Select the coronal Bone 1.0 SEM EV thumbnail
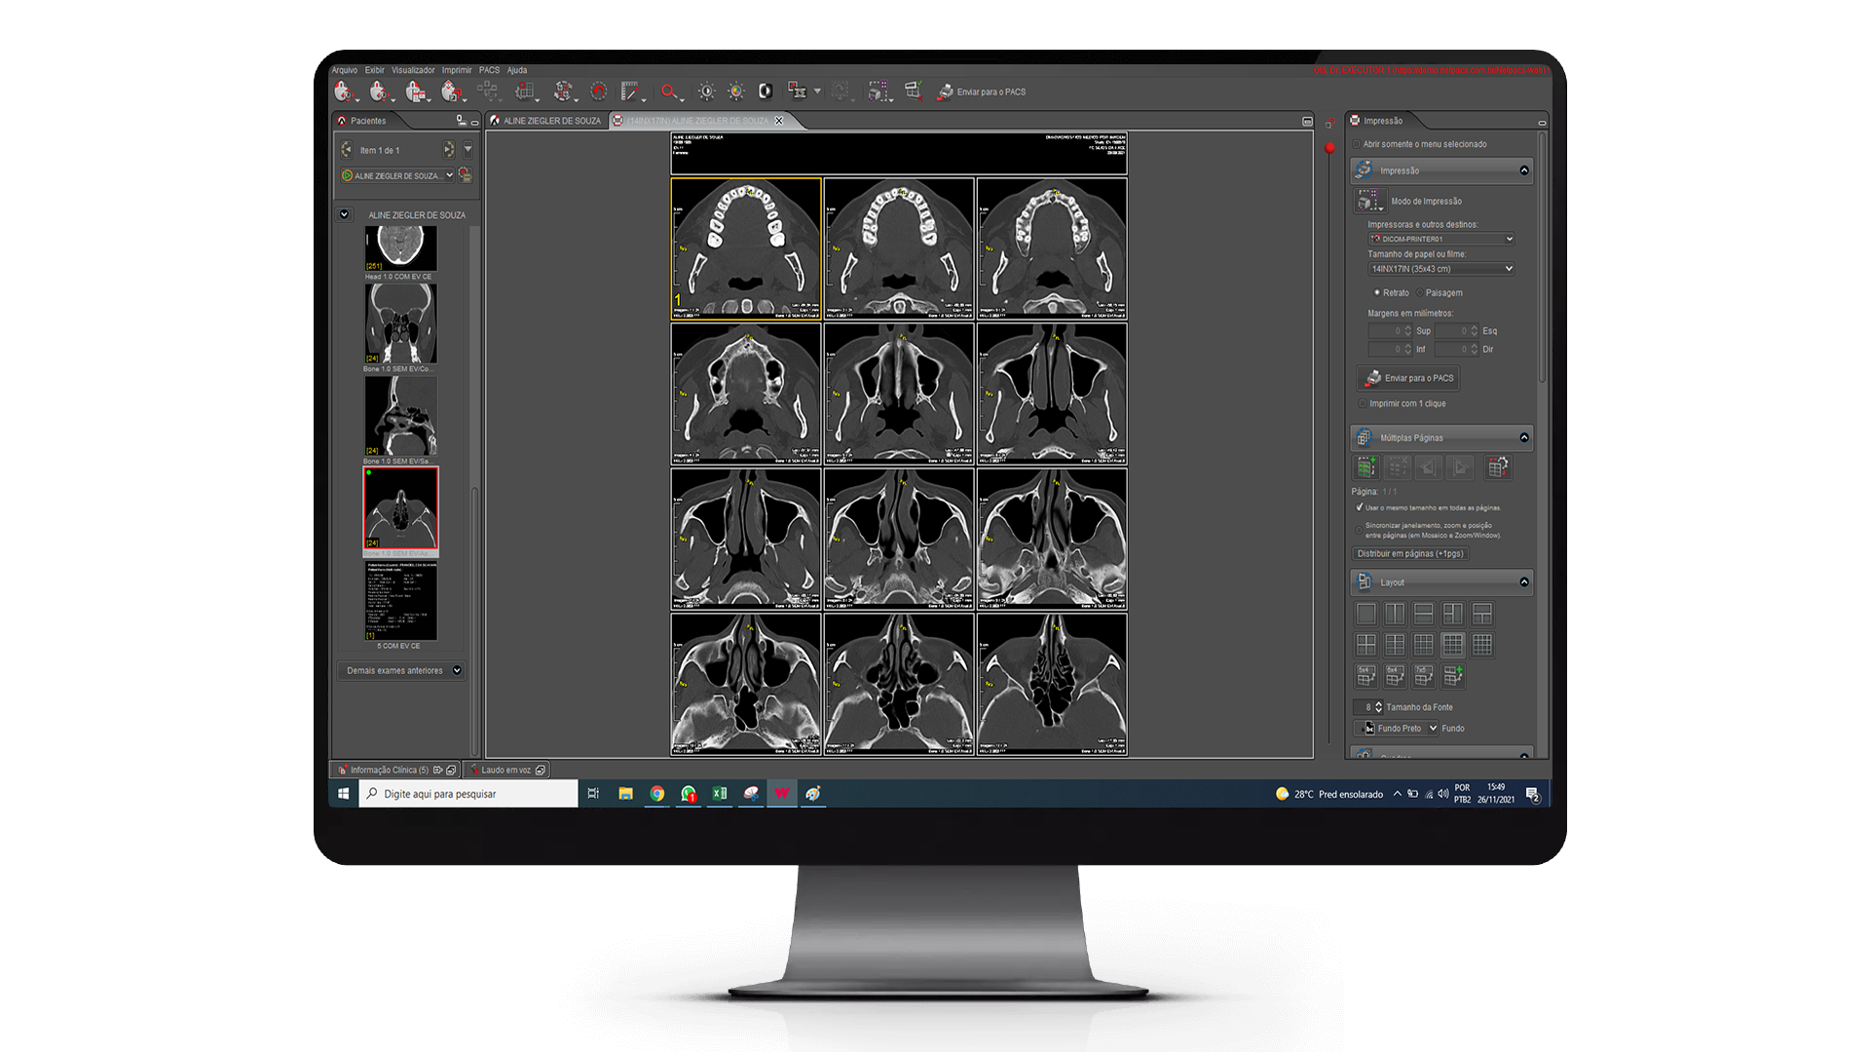 (x=400, y=323)
